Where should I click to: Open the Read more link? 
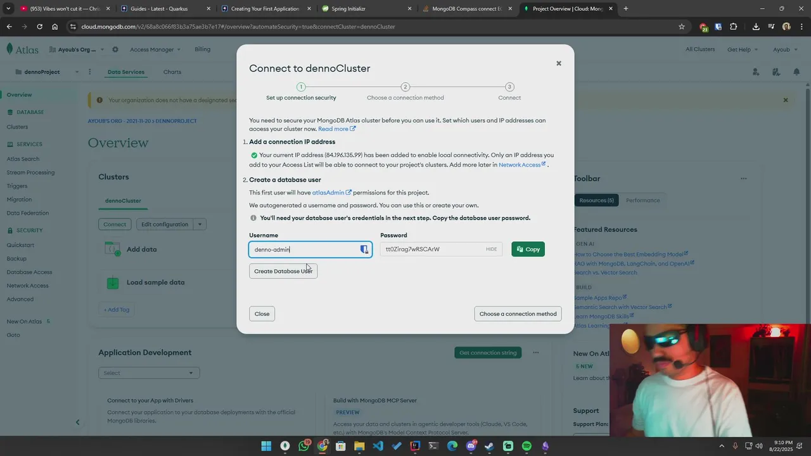tap(336, 129)
